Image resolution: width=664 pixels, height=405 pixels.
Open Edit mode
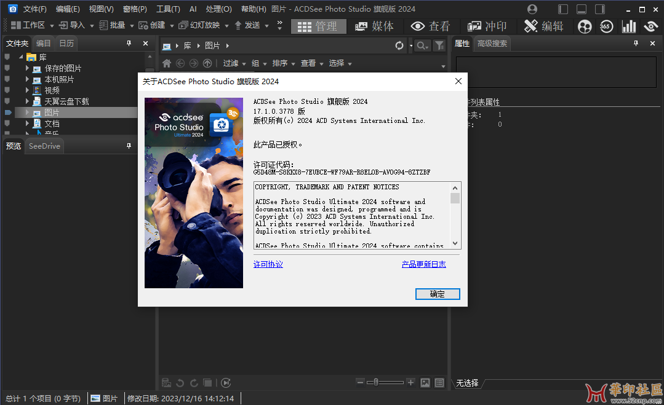tap(544, 26)
